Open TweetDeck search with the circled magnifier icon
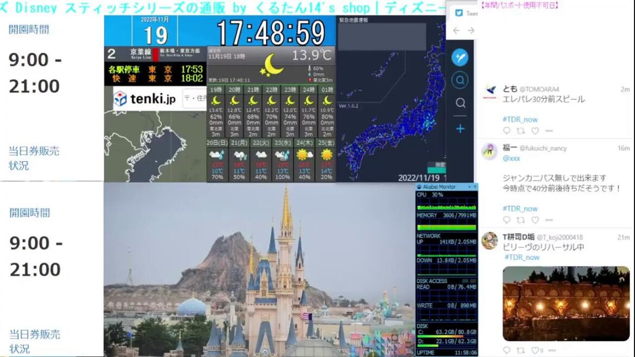 pos(459,80)
